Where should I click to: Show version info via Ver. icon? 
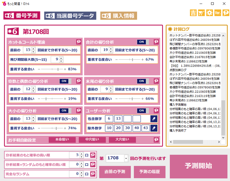pos(218,13)
